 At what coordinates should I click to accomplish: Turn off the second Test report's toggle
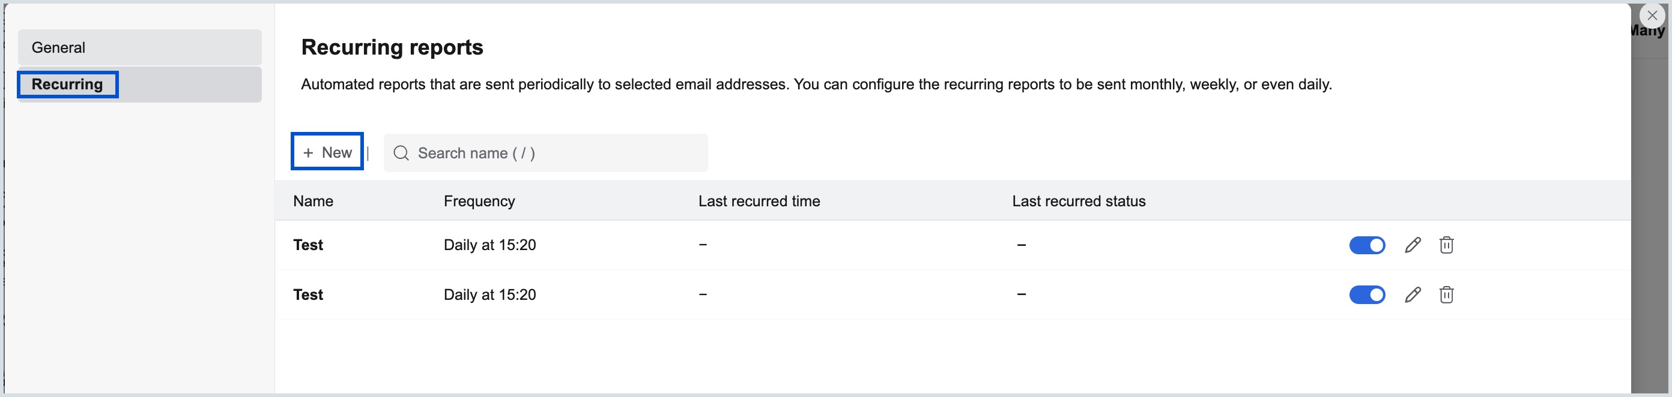[1367, 294]
